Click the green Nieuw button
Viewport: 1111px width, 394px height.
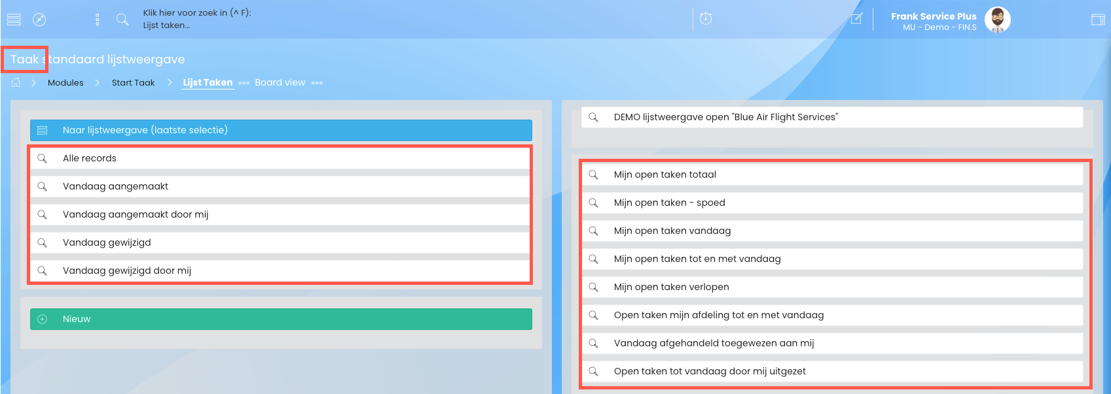click(x=281, y=319)
